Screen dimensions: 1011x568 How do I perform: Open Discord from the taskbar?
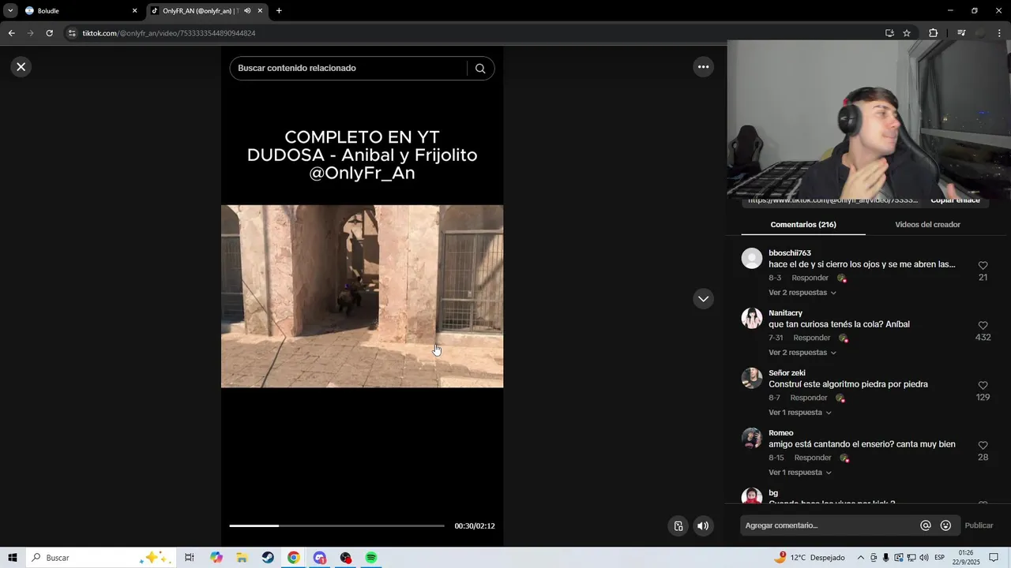pyautogui.click(x=319, y=558)
